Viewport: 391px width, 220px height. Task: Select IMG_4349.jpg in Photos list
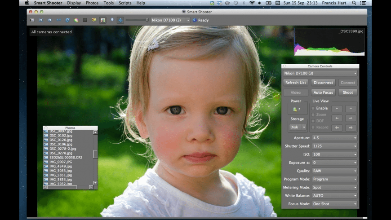point(60,166)
